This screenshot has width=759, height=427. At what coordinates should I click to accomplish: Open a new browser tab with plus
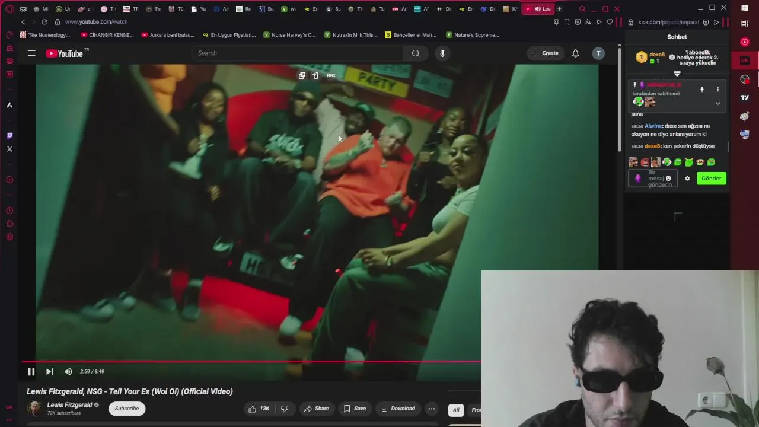559,9
